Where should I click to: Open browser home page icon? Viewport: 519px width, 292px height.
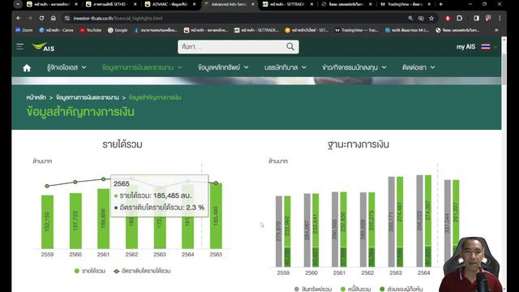pos(53,18)
